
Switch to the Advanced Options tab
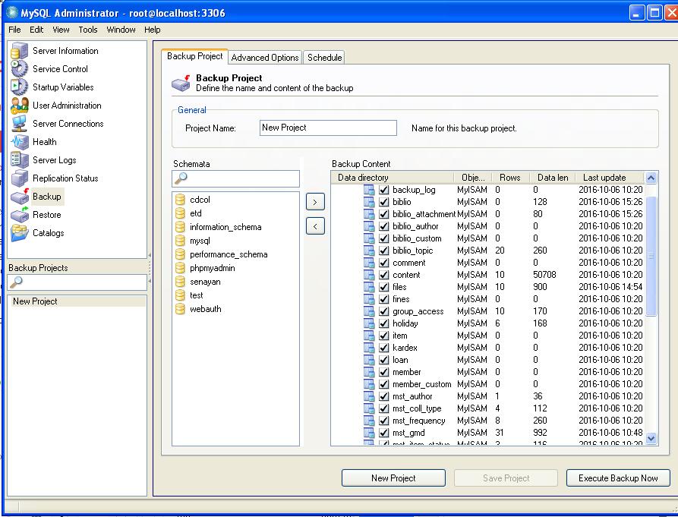click(x=264, y=57)
